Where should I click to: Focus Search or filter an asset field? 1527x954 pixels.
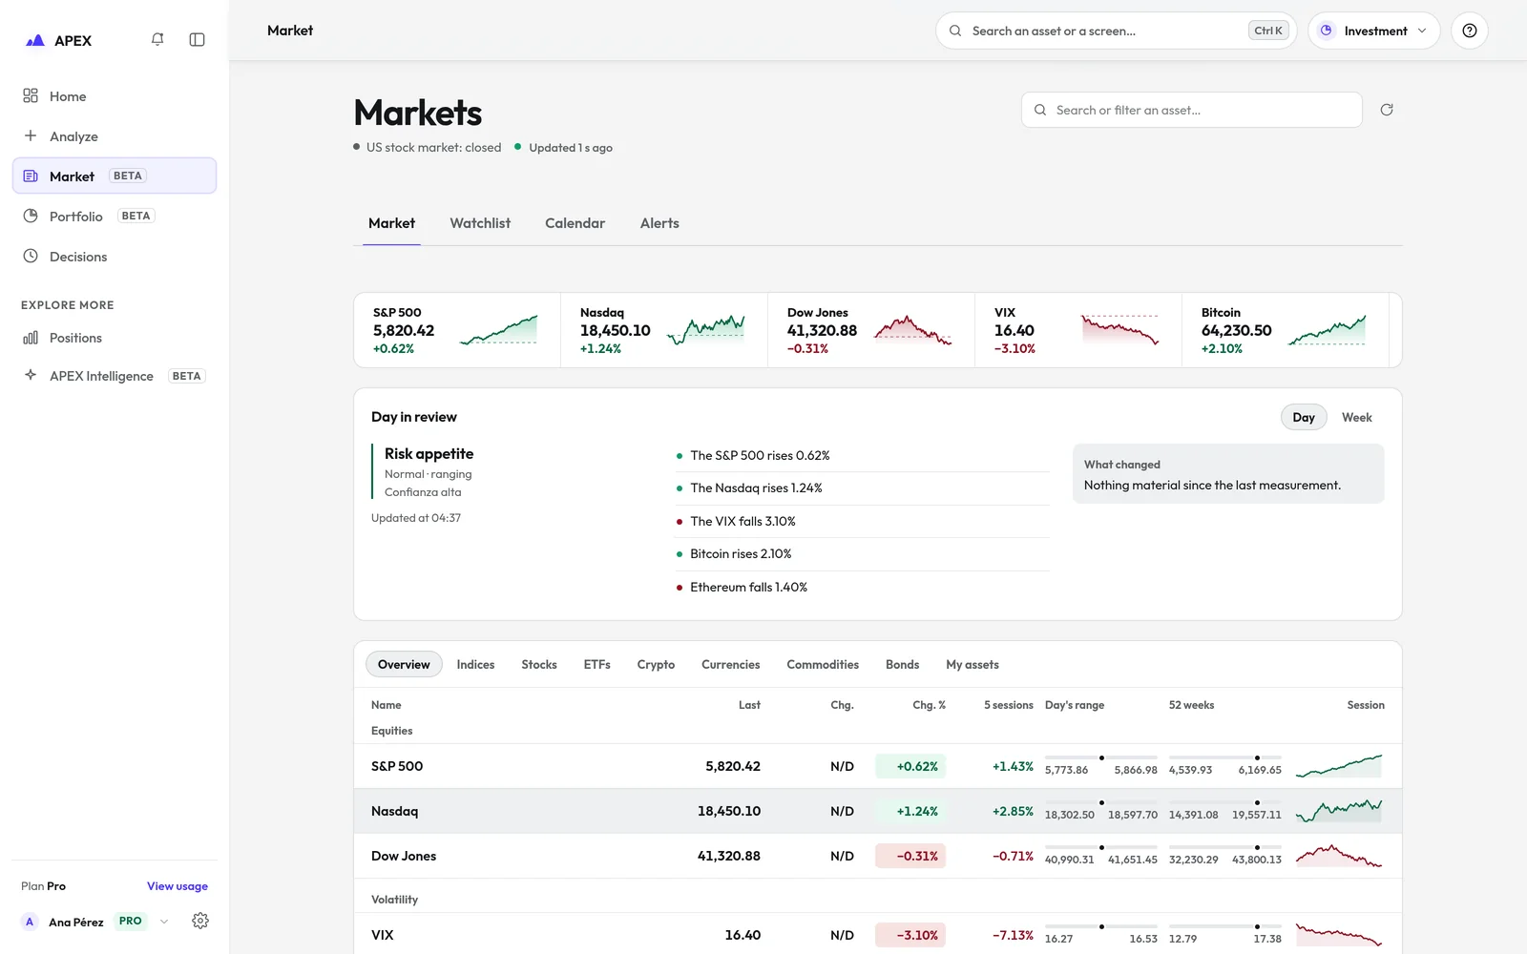coord(1191,110)
